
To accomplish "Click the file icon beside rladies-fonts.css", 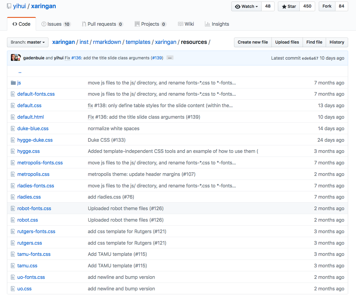I will click(13, 186).
